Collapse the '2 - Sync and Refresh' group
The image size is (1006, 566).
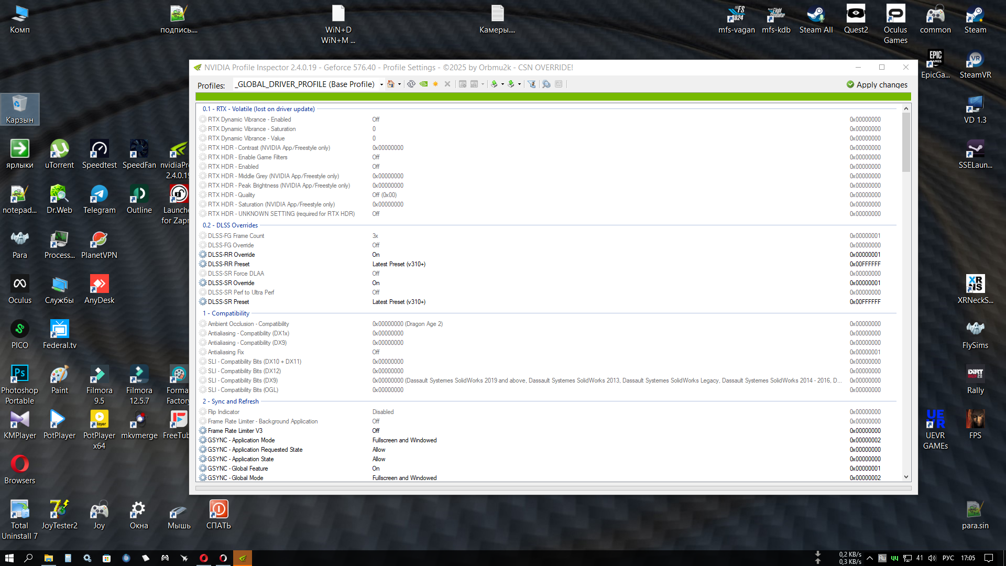coord(231,401)
